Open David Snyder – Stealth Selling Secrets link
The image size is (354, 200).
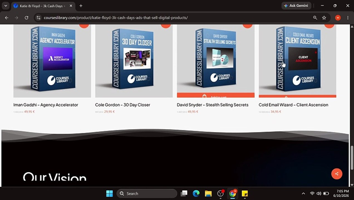[213, 105]
